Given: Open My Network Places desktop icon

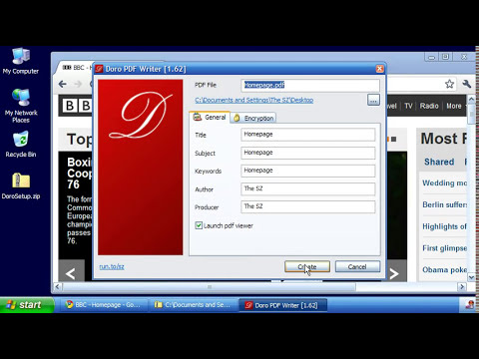Looking at the screenshot, I should [21, 107].
